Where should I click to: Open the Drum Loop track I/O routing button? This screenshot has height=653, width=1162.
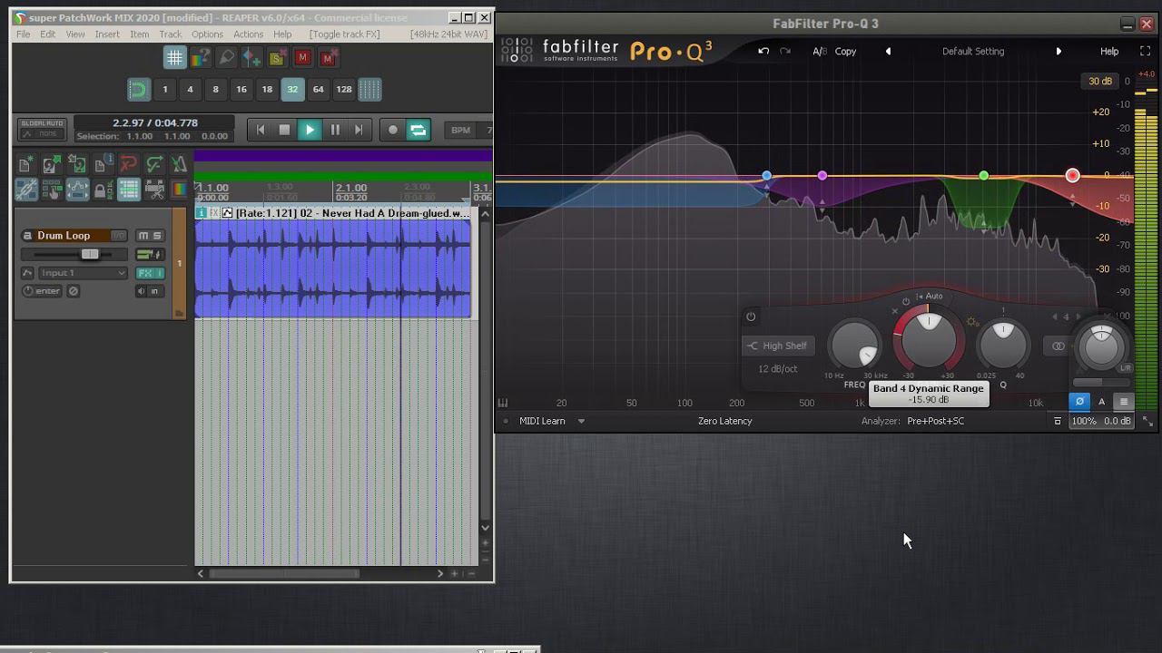119,236
